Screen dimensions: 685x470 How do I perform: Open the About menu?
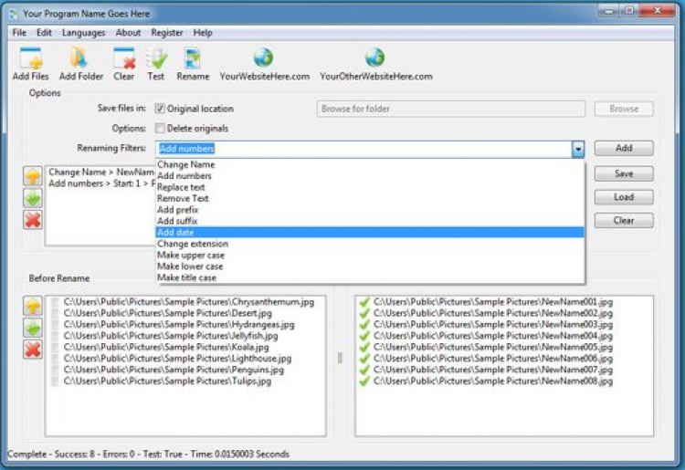128,33
